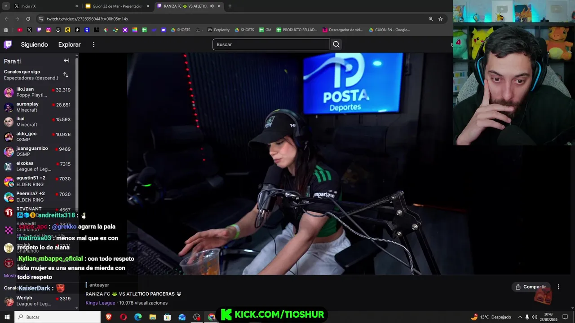Collapse the Para ti sidebar
Image resolution: width=575 pixels, height=323 pixels.
[x=66, y=61]
